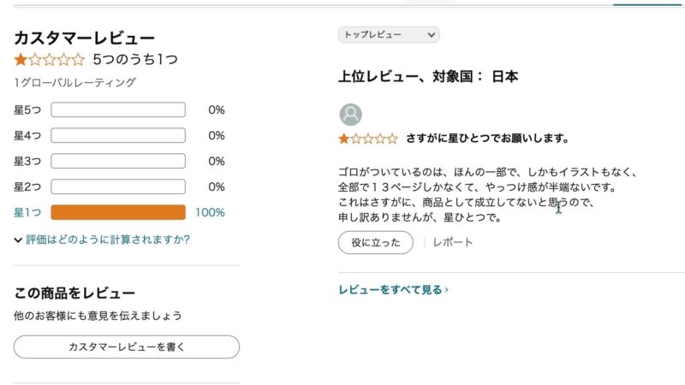Click the 5つのうち1つ rating text
The height and width of the screenshot is (385, 685).
pos(135,60)
